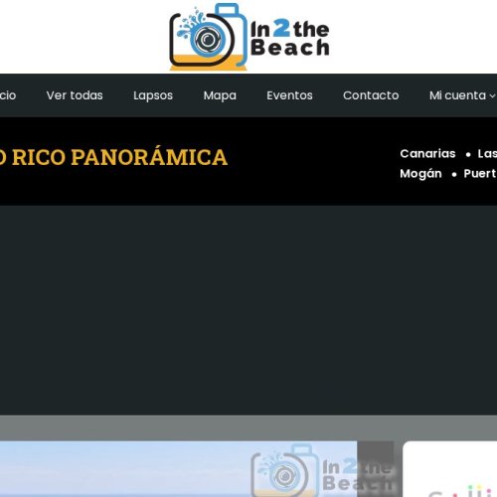Click the dark video player area

tap(248, 310)
